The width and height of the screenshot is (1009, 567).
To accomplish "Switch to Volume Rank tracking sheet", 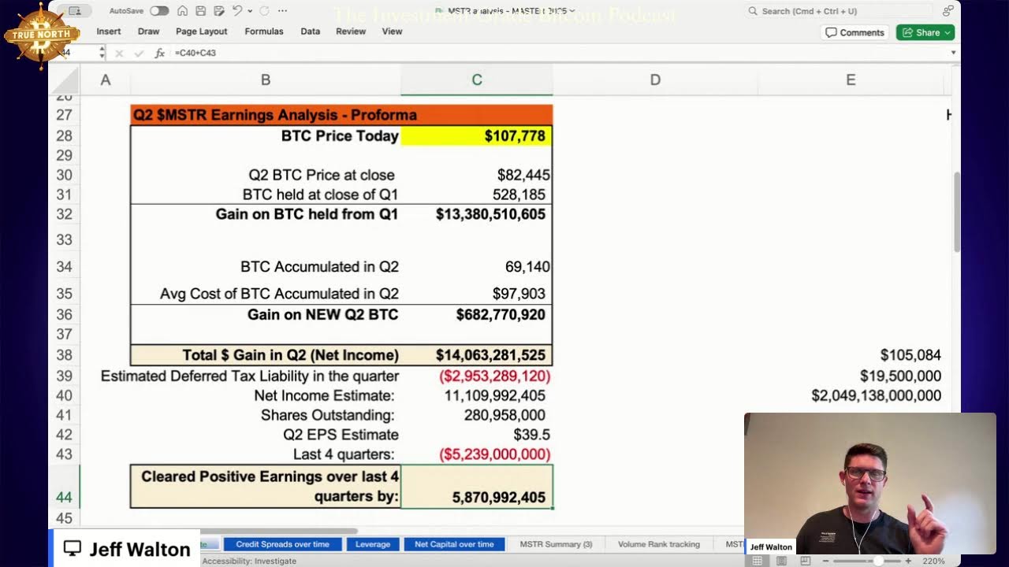I will point(659,544).
